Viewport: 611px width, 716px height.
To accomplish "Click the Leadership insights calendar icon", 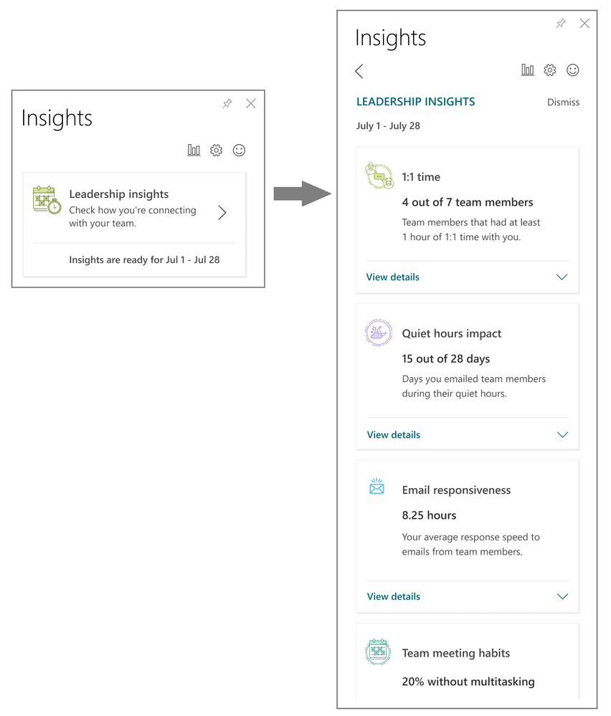I will (x=47, y=200).
